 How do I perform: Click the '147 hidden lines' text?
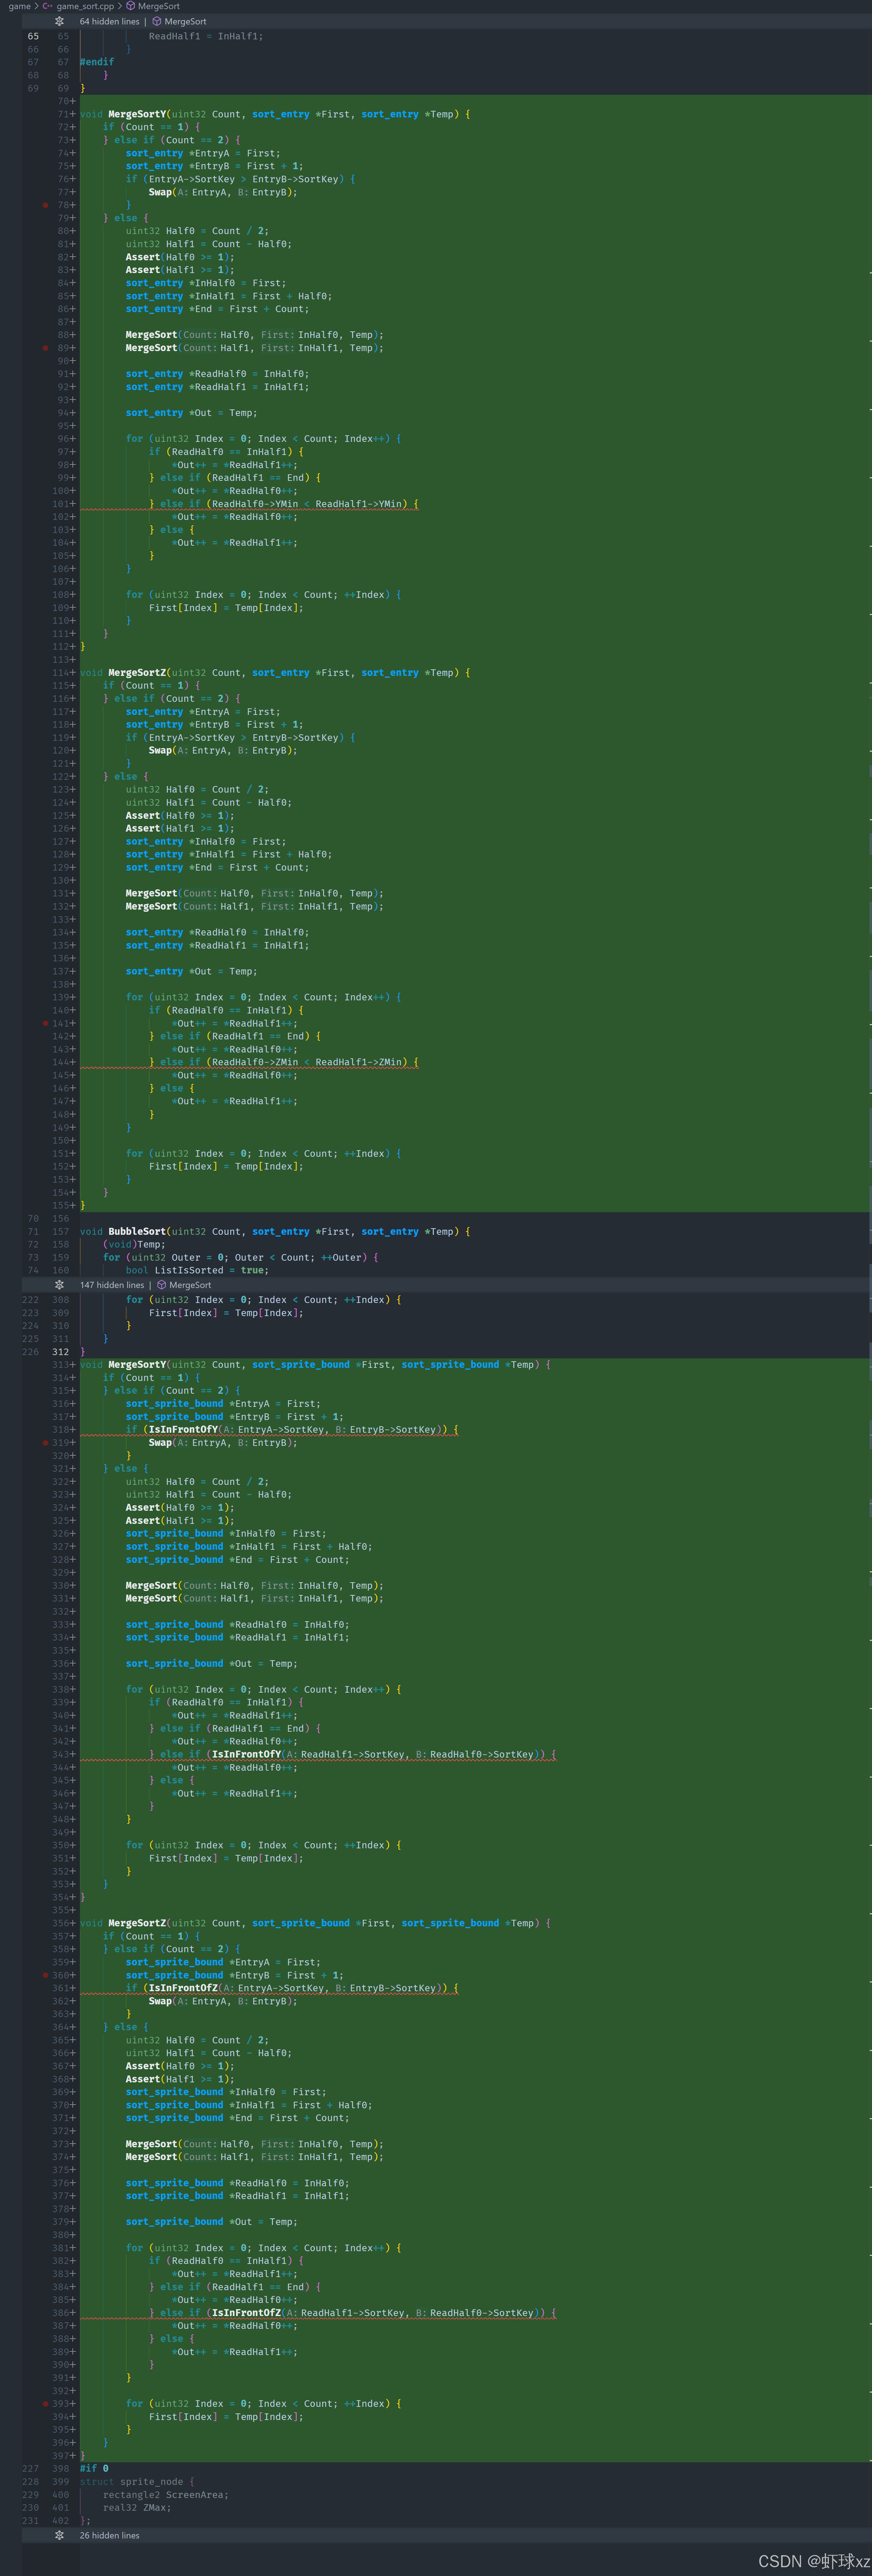coord(112,1285)
